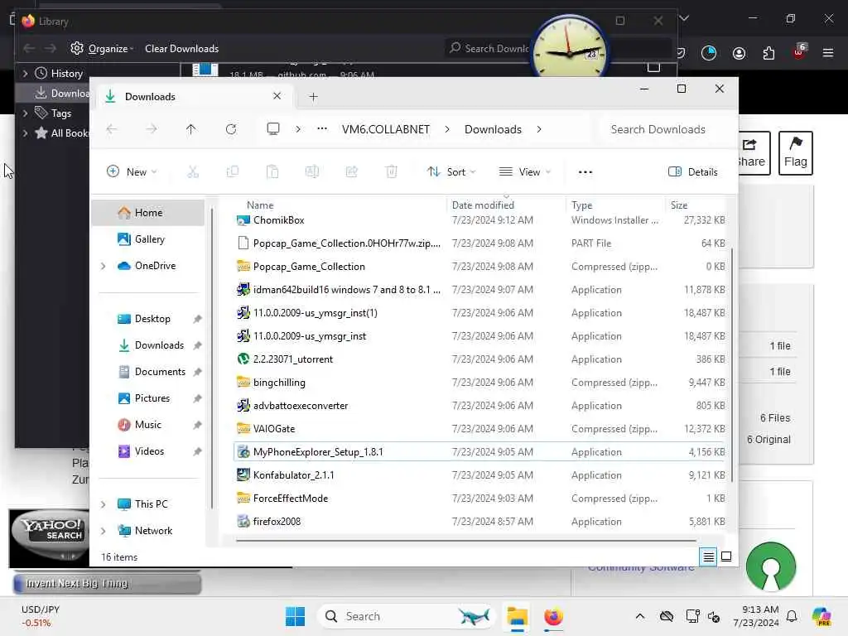Viewport: 848px width, 636px height.
Task: Click the Delete trash icon in Explorer toolbar
Action: (x=392, y=172)
